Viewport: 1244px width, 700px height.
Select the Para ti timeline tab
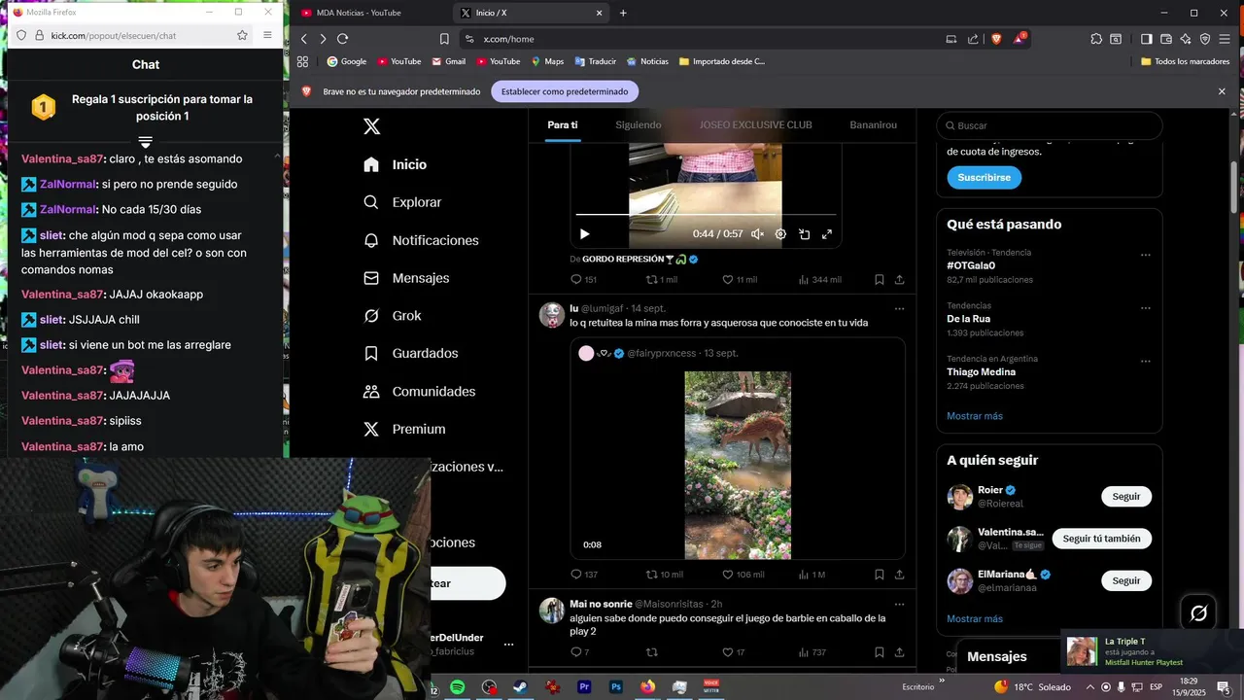(x=563, y=124)
